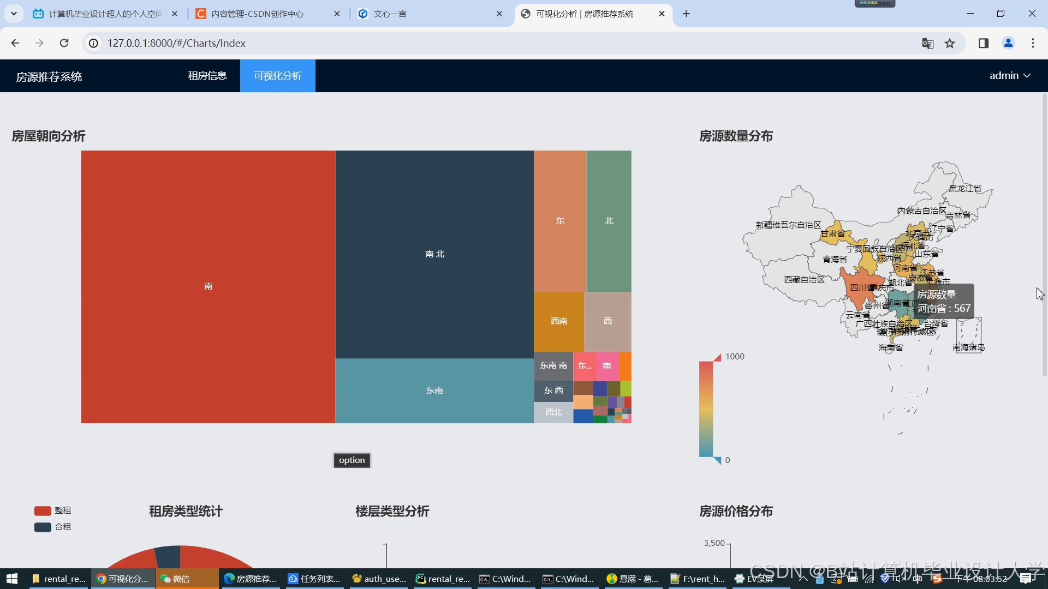
Task: Open the Chrome profile avatar icon
Action: tap(1008, 43)
